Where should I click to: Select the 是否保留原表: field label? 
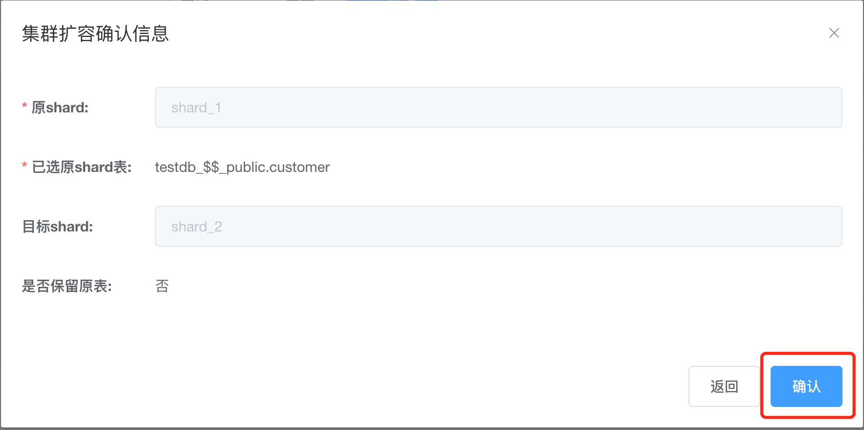click(67, 286)
